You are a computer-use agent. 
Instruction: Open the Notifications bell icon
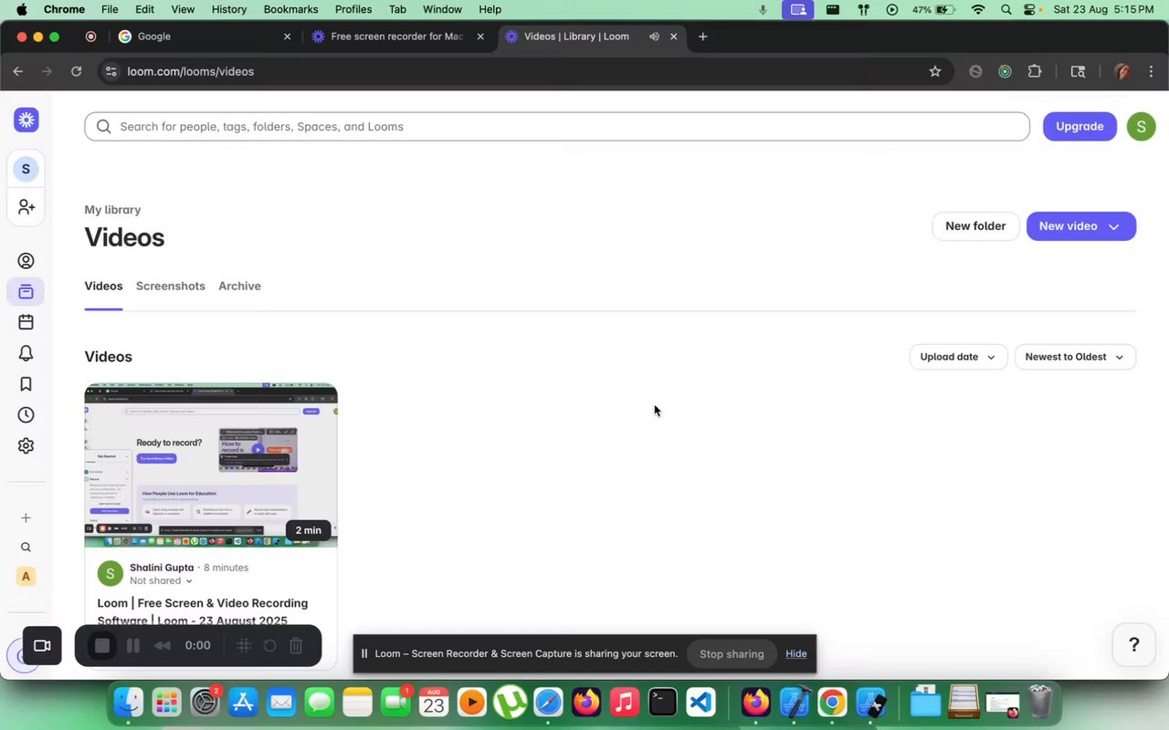tap(26, 353)
